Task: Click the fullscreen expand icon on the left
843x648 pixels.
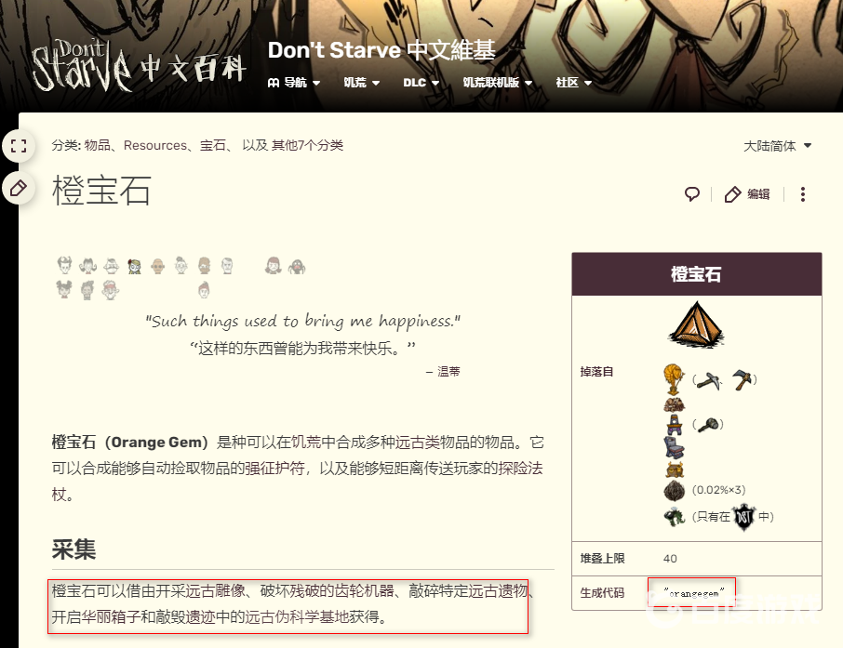Action: 19,146
